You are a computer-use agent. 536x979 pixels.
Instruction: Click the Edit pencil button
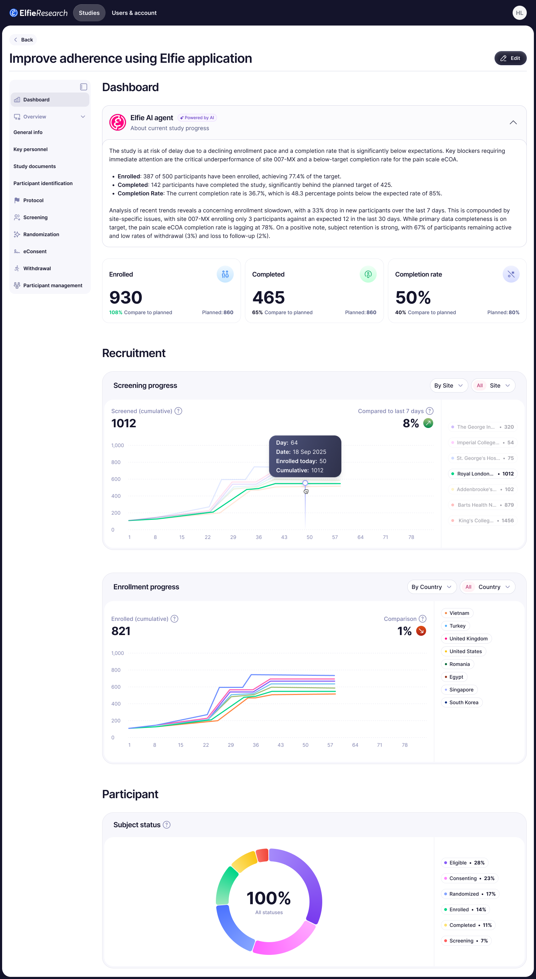pos(510,58)
